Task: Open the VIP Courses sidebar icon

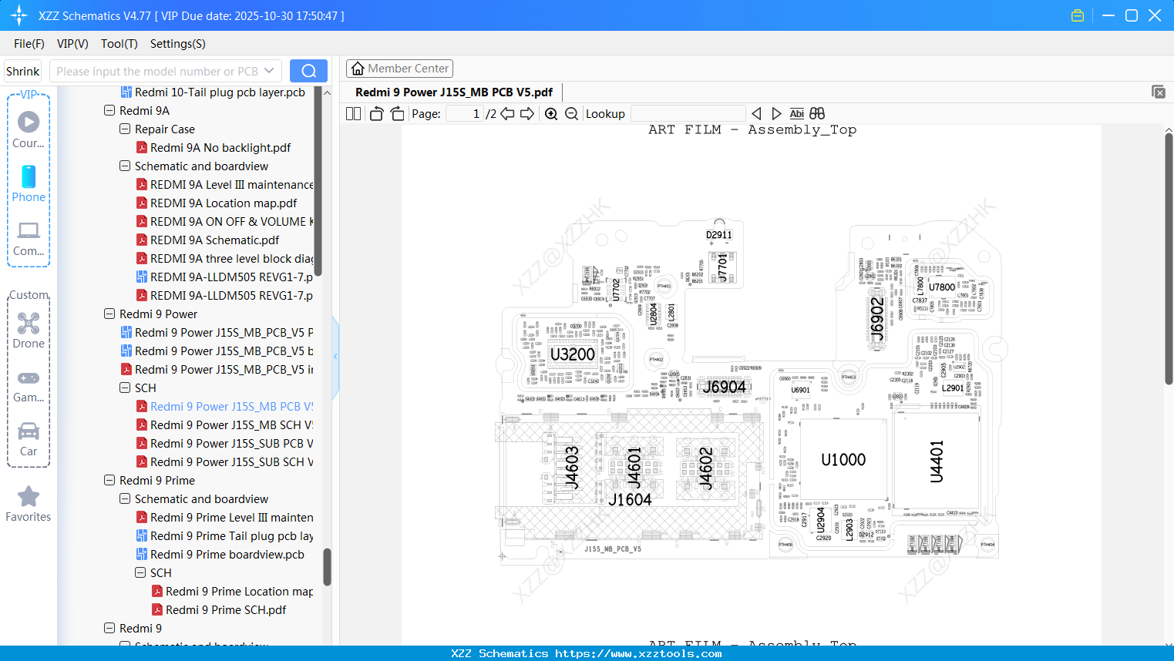Action: (29, 122)
